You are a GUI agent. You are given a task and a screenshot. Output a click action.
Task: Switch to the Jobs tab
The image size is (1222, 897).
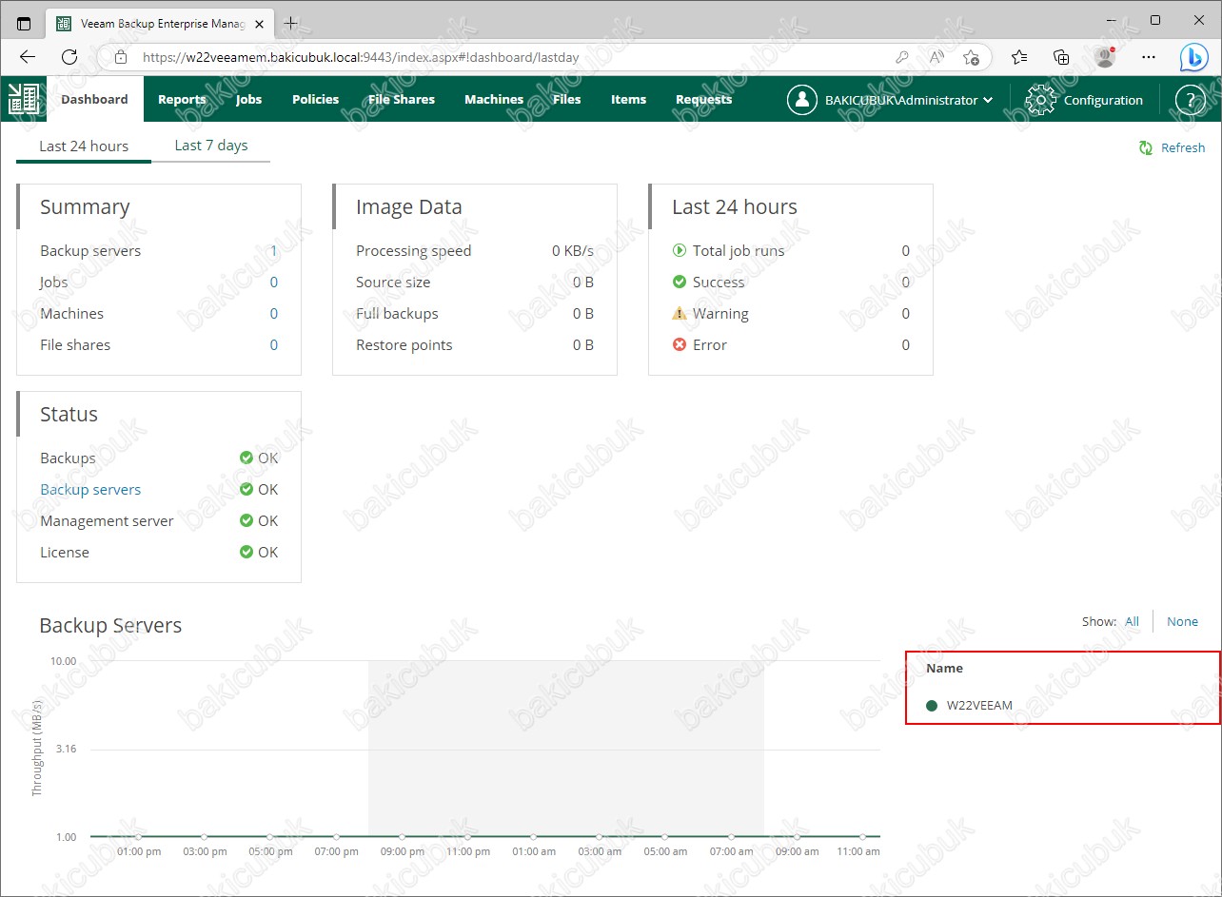point(248,99)
